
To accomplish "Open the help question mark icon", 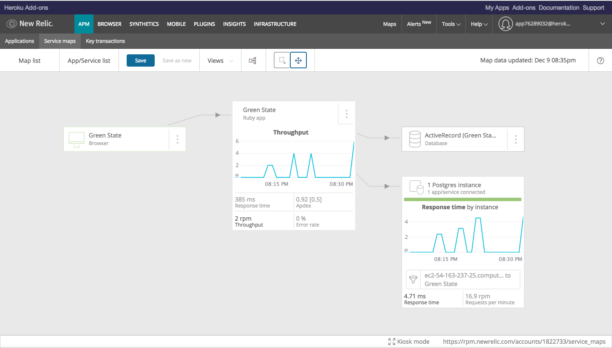I will (601, 60).
